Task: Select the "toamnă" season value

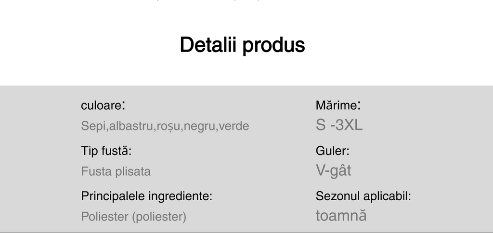Action: (x=341, y=215)
